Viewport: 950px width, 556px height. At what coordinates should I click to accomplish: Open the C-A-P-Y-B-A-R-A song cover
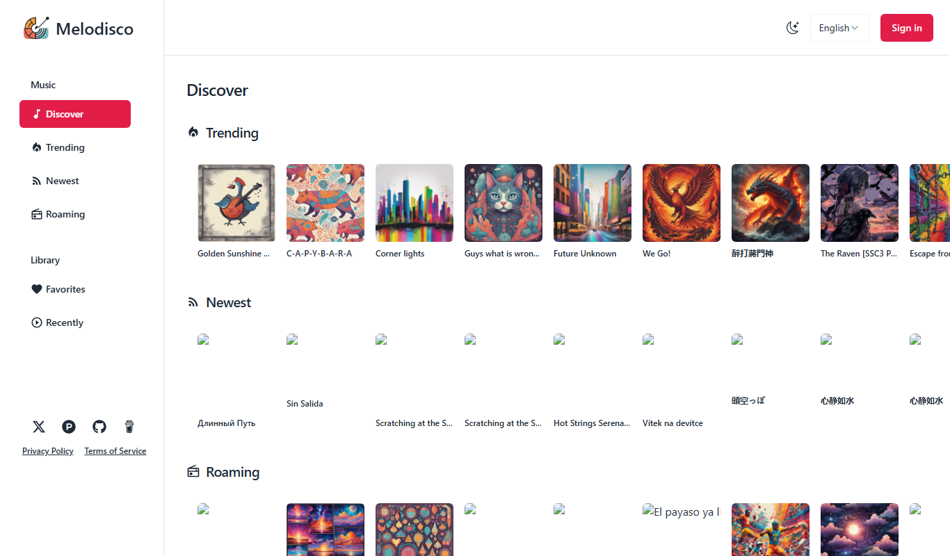point(325,203)
